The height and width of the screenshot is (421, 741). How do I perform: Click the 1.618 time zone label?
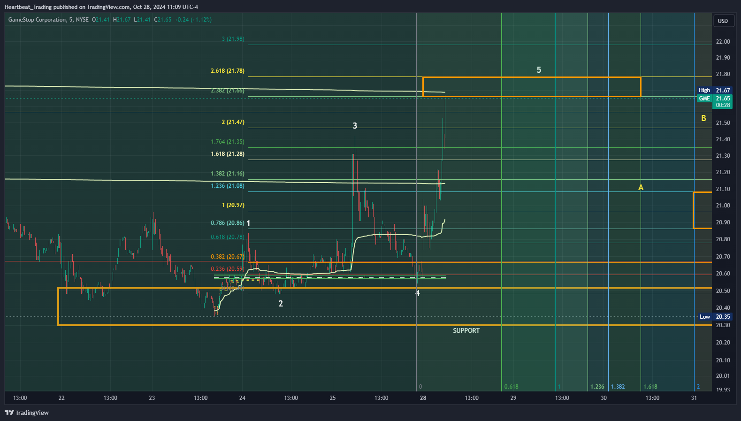click(650, 387)
